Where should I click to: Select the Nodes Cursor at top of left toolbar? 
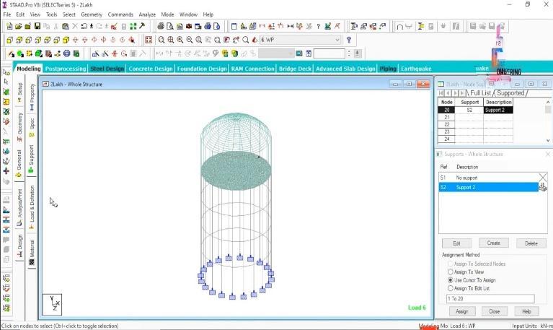coord(6,72)
